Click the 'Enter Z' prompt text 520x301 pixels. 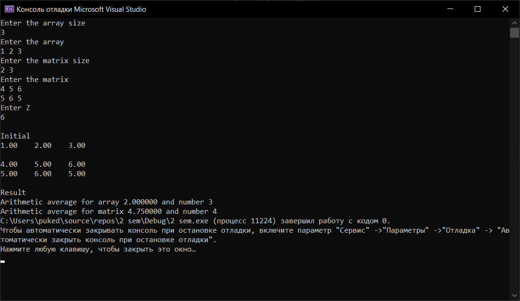tap(16, 108)
